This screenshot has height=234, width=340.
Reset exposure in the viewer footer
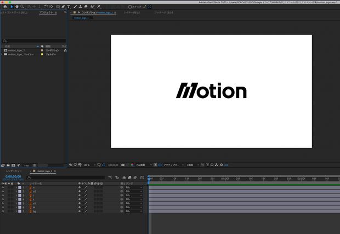pyautogui.click(x=222, y=165)
